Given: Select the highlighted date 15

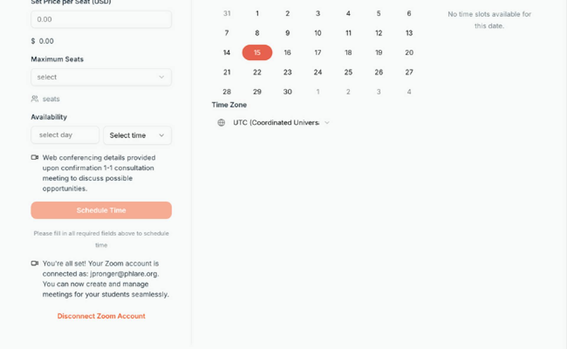Looking at the screenshot, I should [x=257, y=53].
